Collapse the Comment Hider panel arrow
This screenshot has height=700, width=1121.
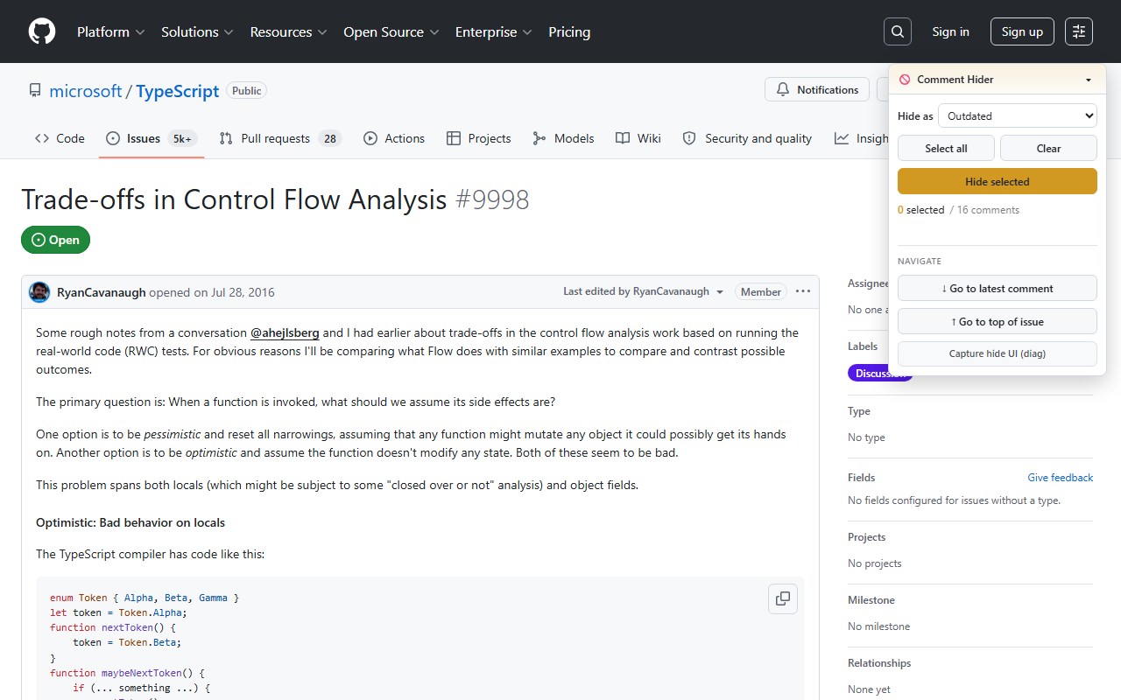click(x=1089, y=80)
